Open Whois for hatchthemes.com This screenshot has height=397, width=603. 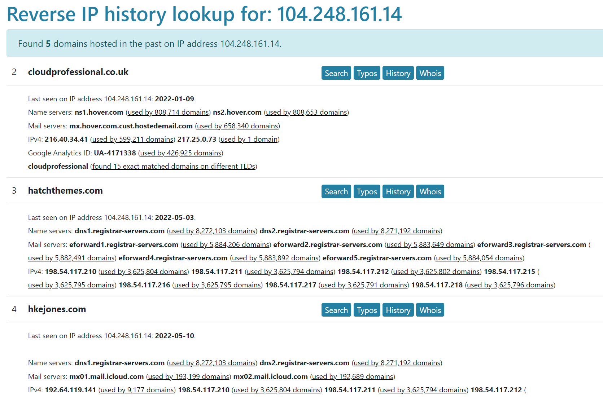430,191
